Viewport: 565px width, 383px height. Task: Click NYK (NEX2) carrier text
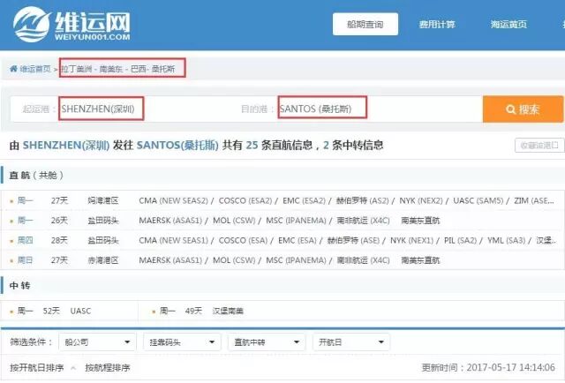coord(420,200)
